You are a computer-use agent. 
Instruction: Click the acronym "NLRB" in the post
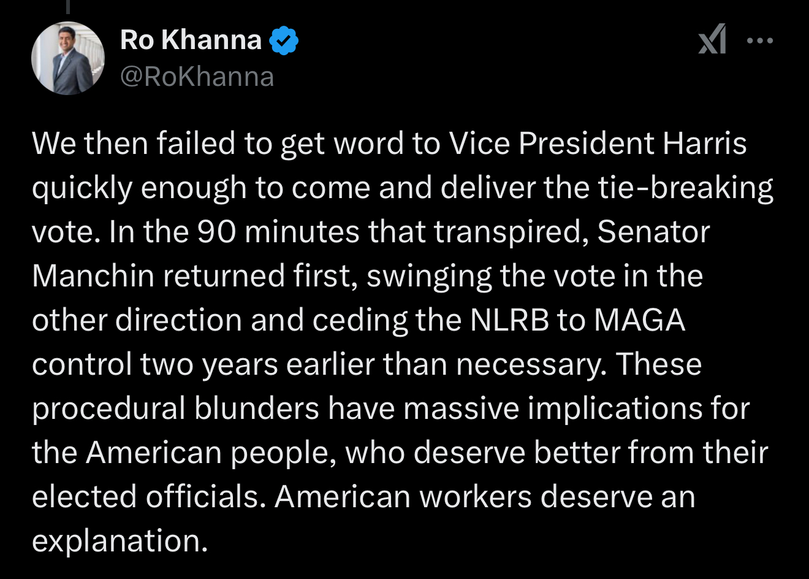point(509,321)
